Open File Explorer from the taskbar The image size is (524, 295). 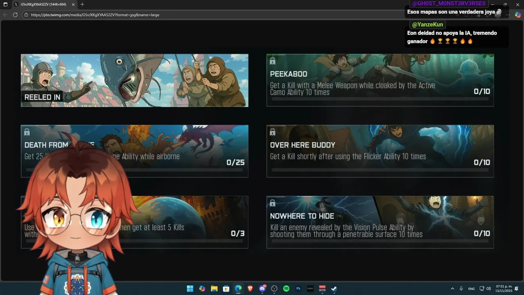pos(214,288)
